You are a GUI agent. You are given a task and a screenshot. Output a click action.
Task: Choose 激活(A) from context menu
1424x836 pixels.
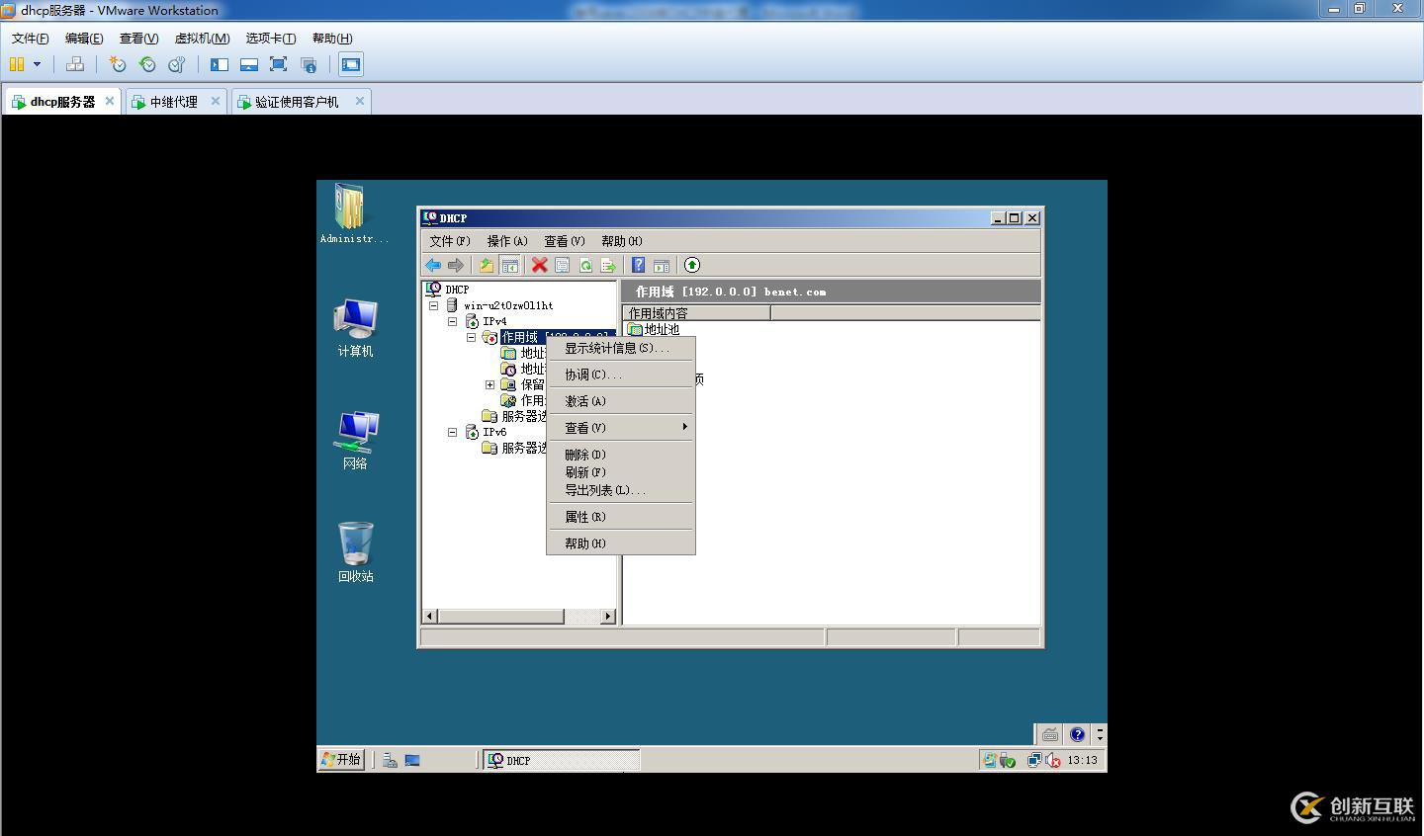click(621, 401)
